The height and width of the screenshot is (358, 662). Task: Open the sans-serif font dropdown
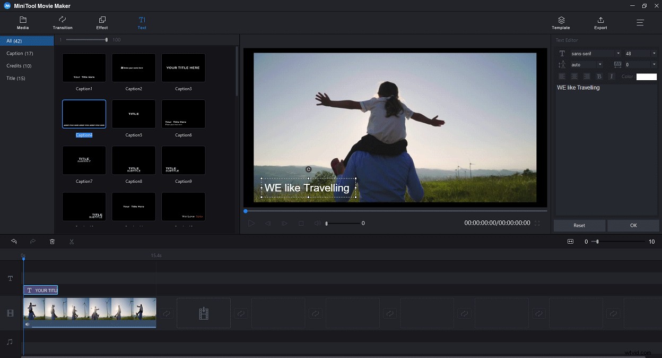[619, 53]
